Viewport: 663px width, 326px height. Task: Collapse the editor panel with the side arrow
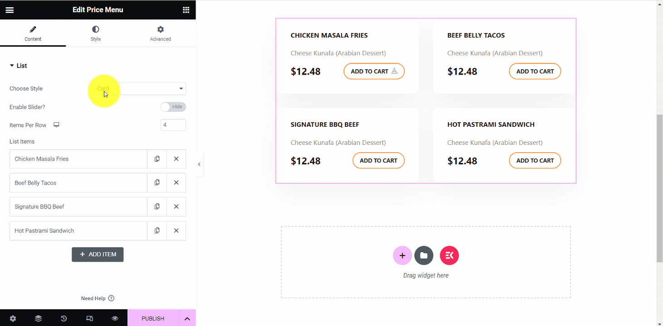click(x=199, y=164)
